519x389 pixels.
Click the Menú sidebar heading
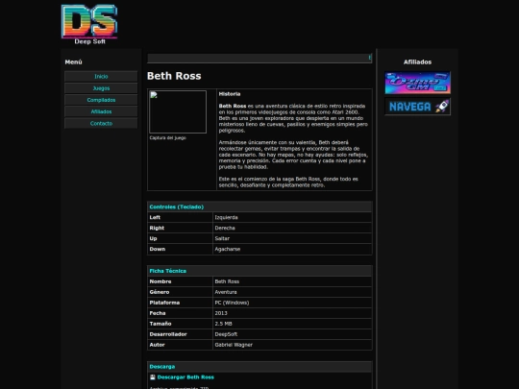coord(73,62)
